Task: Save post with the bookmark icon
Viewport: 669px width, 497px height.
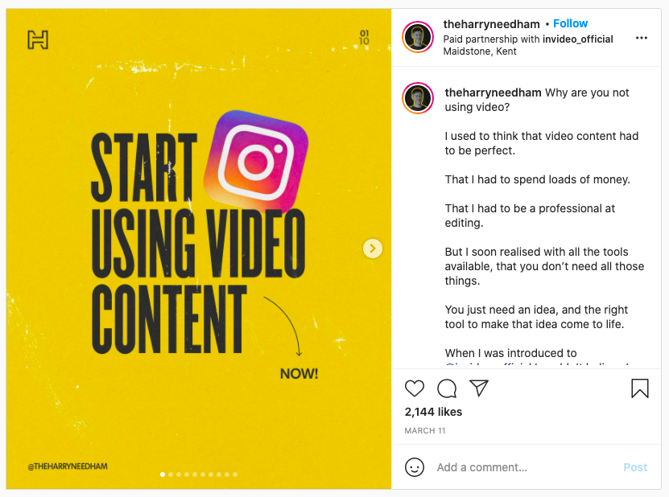Action: pyautogui.click(x=639, y=388)
